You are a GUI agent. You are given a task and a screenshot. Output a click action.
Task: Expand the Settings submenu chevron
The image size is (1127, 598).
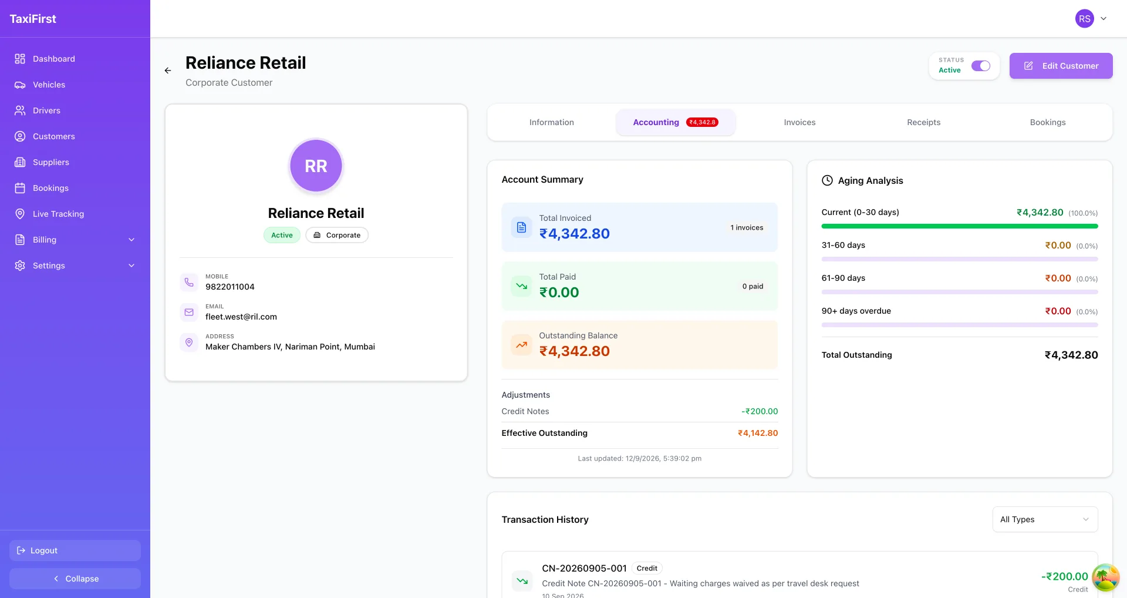[x=131, y=266]
